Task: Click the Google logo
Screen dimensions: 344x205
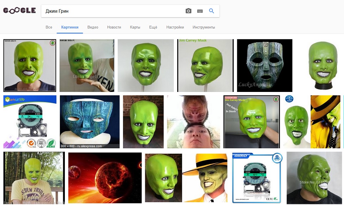Action: 19,11
